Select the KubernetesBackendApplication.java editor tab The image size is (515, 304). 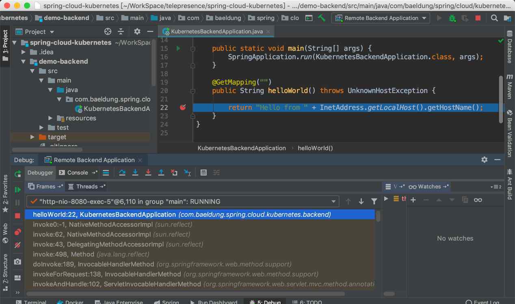217,31
